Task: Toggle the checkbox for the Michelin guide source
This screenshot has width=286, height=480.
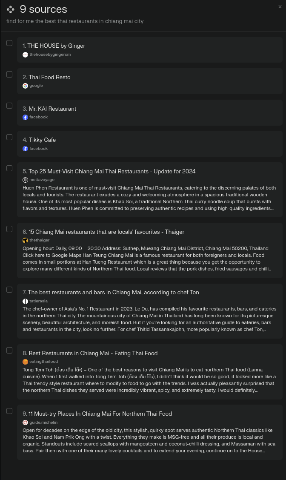Action: click(x=9, y=411)
